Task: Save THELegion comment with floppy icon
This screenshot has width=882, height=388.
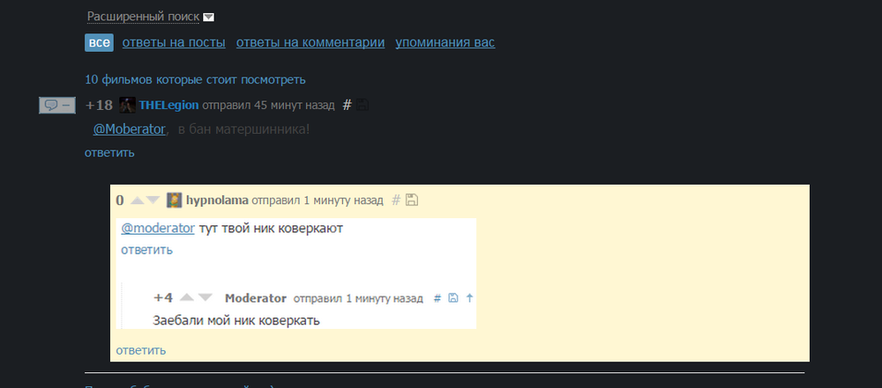Action: 363,105
